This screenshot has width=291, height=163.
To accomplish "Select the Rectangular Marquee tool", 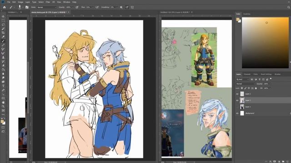I will (x=3, y=20).
